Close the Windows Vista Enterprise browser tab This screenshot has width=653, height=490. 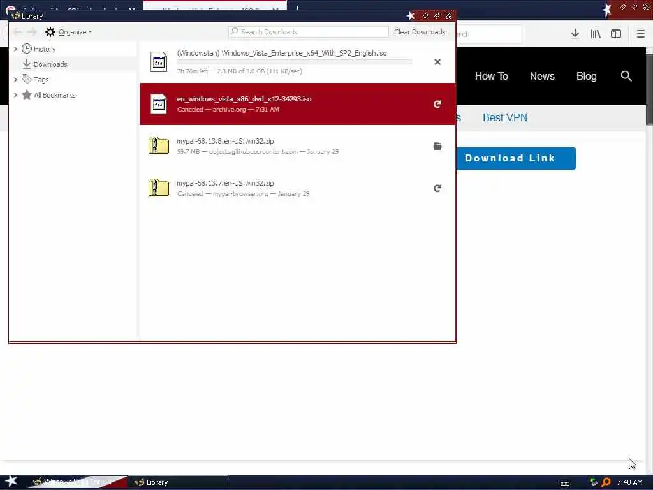(275, 8)
